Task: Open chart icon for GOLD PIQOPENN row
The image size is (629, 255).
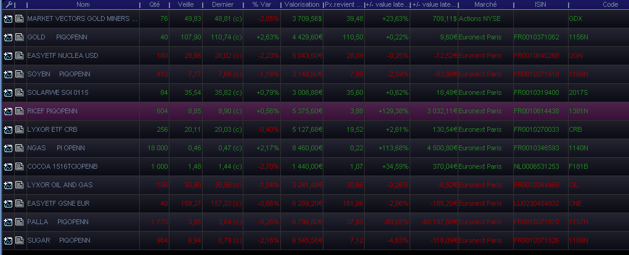Action: pos(8,38)
